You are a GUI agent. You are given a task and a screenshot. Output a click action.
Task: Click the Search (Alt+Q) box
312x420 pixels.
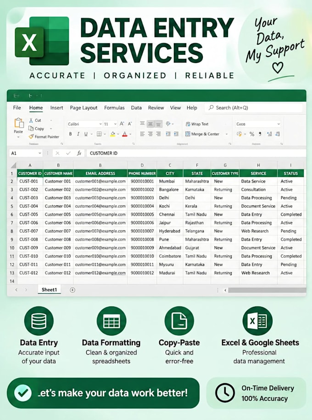click(253, 108)
